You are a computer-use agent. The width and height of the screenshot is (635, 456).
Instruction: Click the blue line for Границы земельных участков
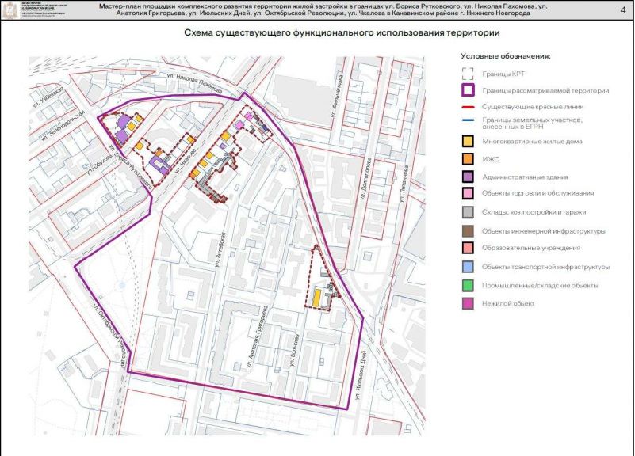(x=468, y=120)
